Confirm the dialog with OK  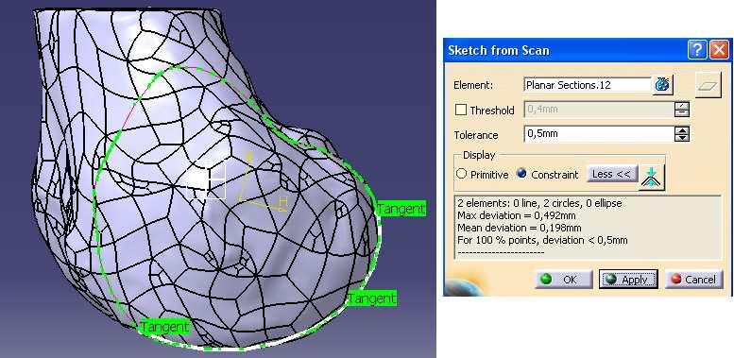[564, 280]
